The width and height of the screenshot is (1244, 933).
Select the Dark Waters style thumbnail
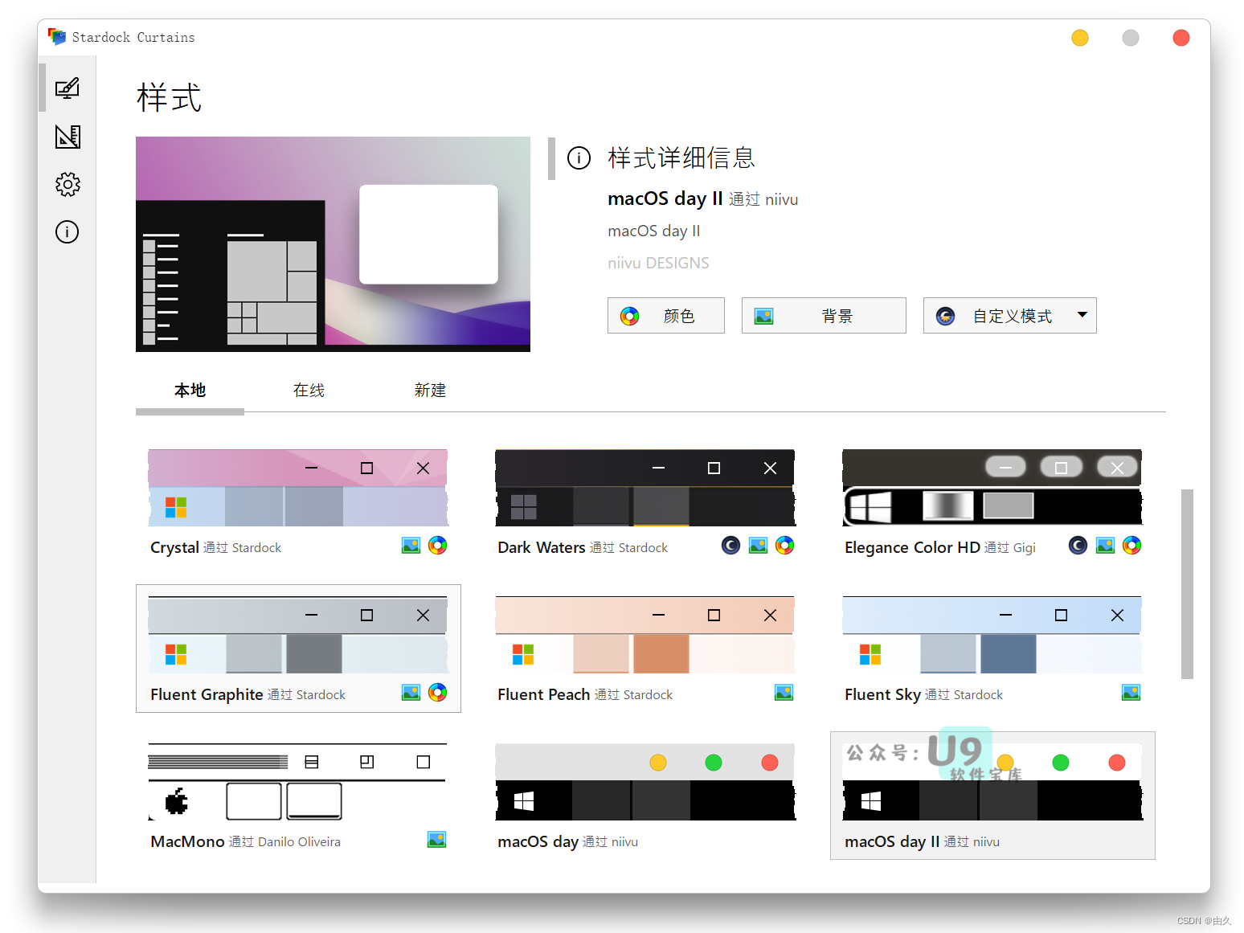coord(645,488)
